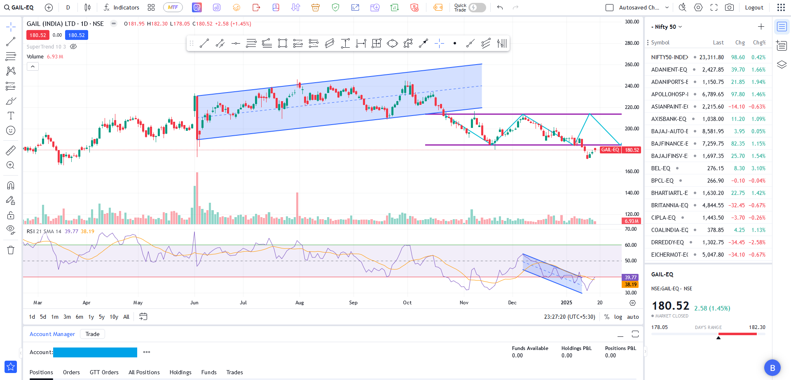791x380 pixels.
Task: Open the go to date calendar icon
Action: click(143, 317)
